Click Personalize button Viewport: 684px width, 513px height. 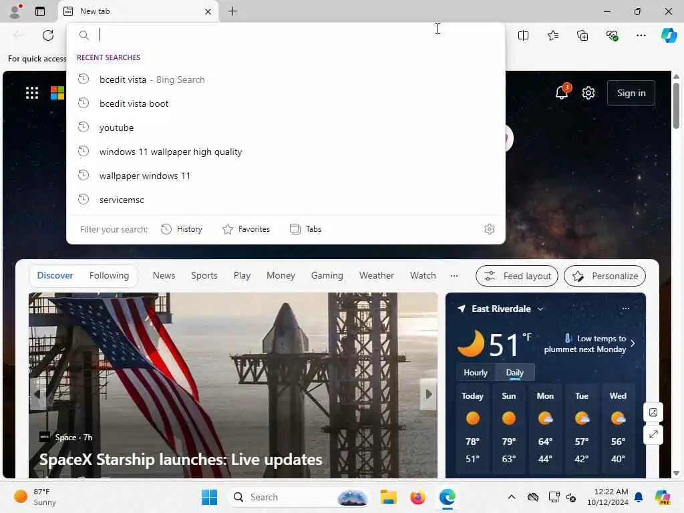[x=605, y=276]
